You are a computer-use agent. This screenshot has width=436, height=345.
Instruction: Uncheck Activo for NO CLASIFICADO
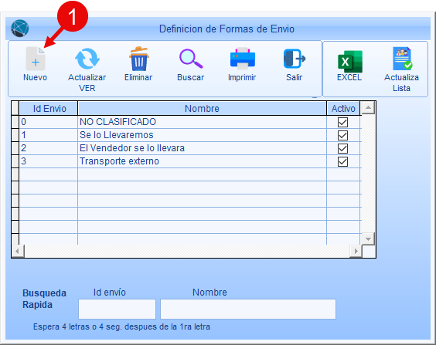coord(342,122)
